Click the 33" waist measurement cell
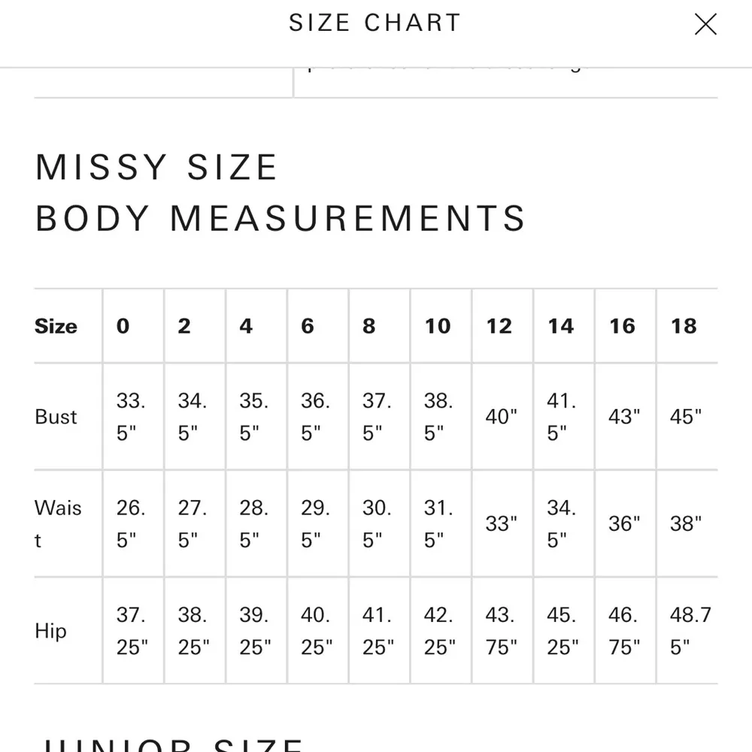This screenshot has width=752, height=752. pos(501,523)
